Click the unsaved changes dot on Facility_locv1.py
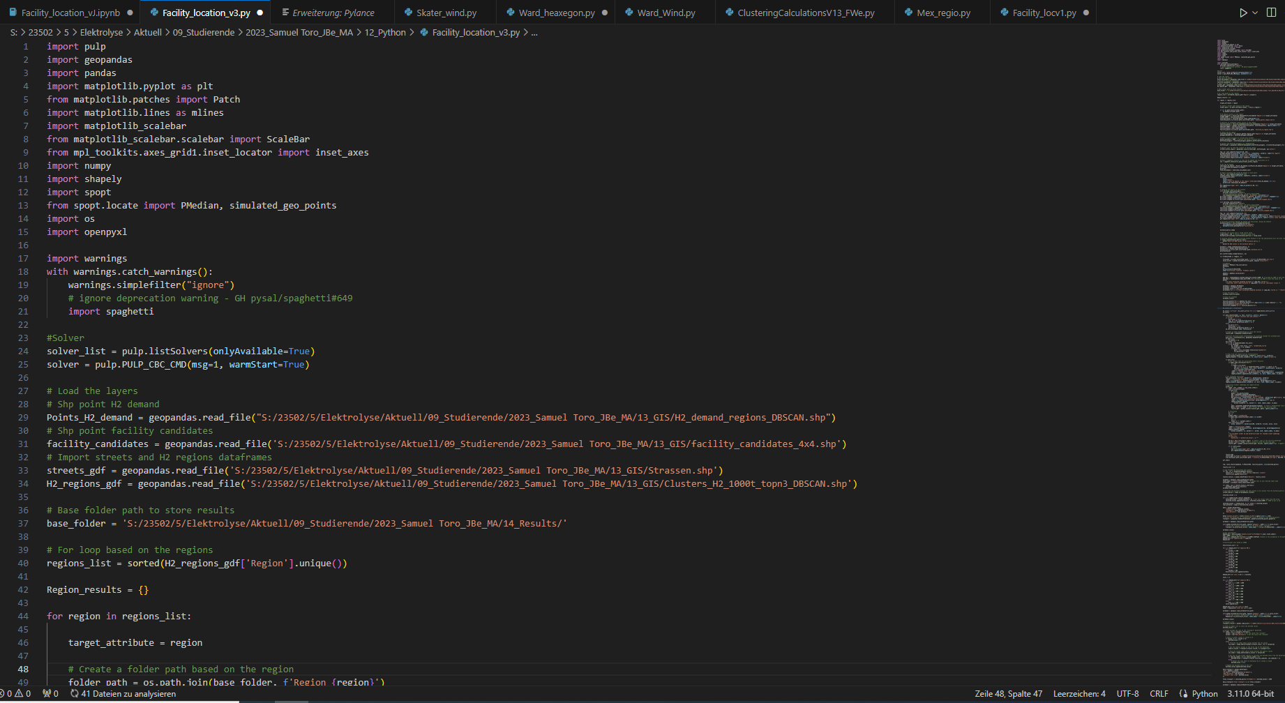Viewport: 1285px width, 703px height. click(x=1086, y=12)
